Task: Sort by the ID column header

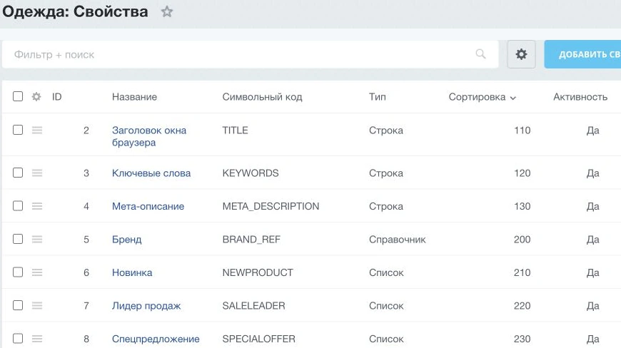Action: point(56,97)
